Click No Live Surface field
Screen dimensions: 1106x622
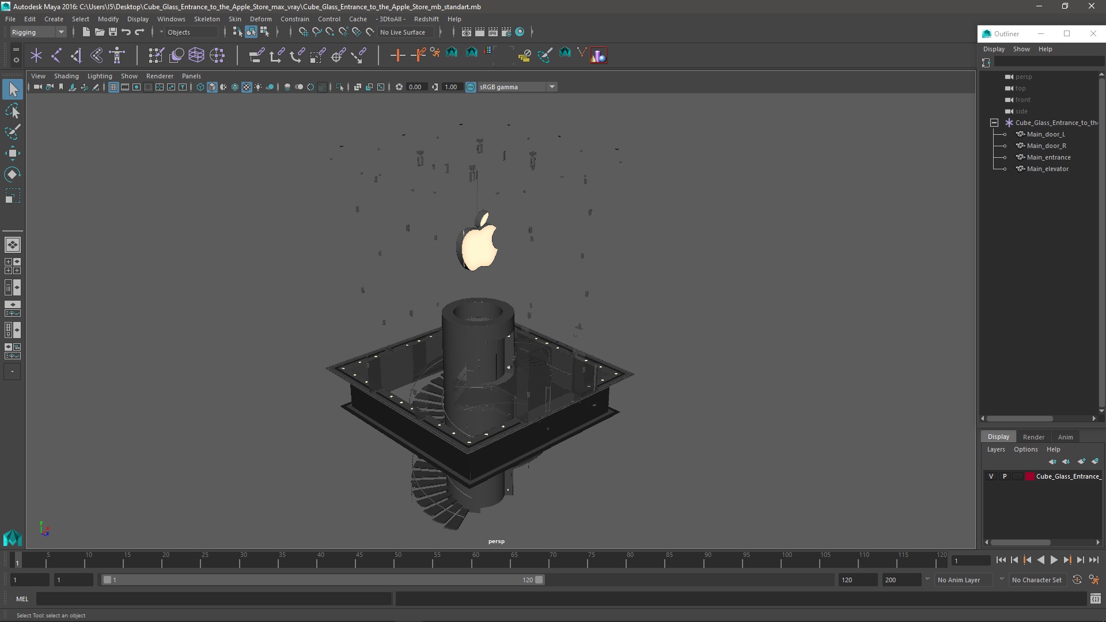[x=407, y=32]
